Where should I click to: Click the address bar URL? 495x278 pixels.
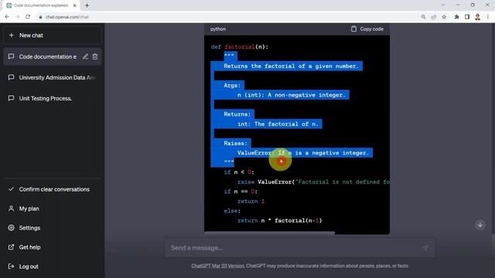(x=67, y=17)
